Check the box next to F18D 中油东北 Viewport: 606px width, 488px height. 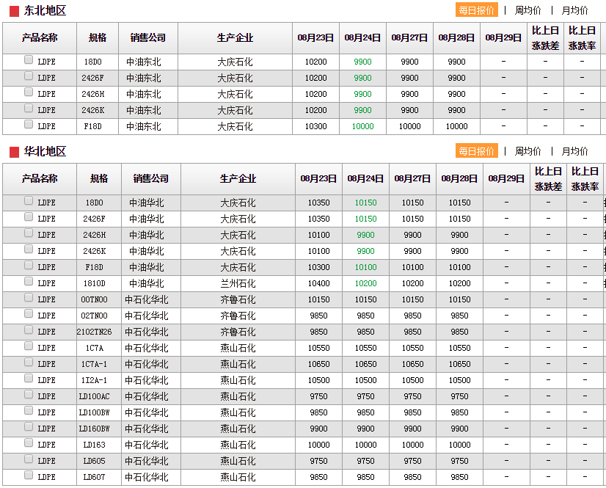(28, 124)
